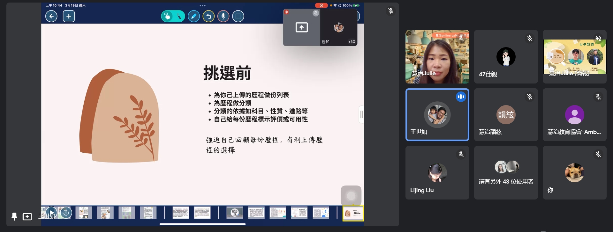This screenshot has width=613, height=232.
Task: Click the square shape tool icon
Action: (238, 16)
